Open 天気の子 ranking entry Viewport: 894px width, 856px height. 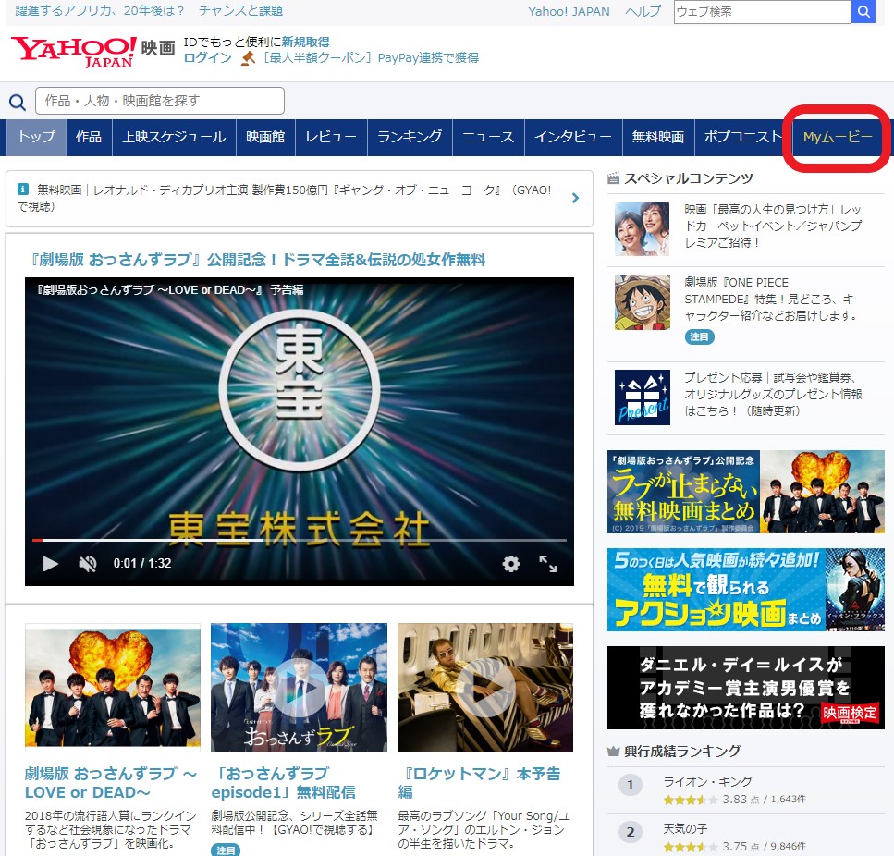coord(685,828)
